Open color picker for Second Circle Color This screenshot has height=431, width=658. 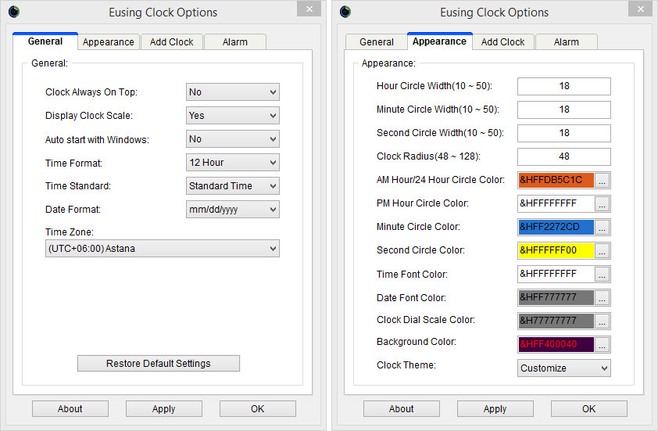[603, 251]
